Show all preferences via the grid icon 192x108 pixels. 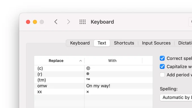click(x=82, y=22)
